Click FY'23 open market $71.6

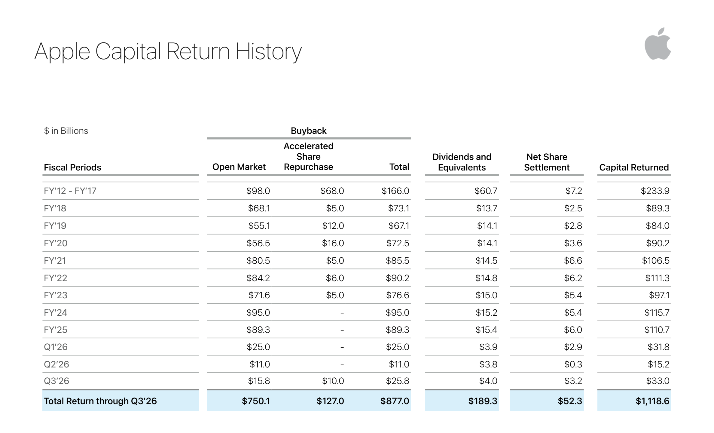point(259,295)
